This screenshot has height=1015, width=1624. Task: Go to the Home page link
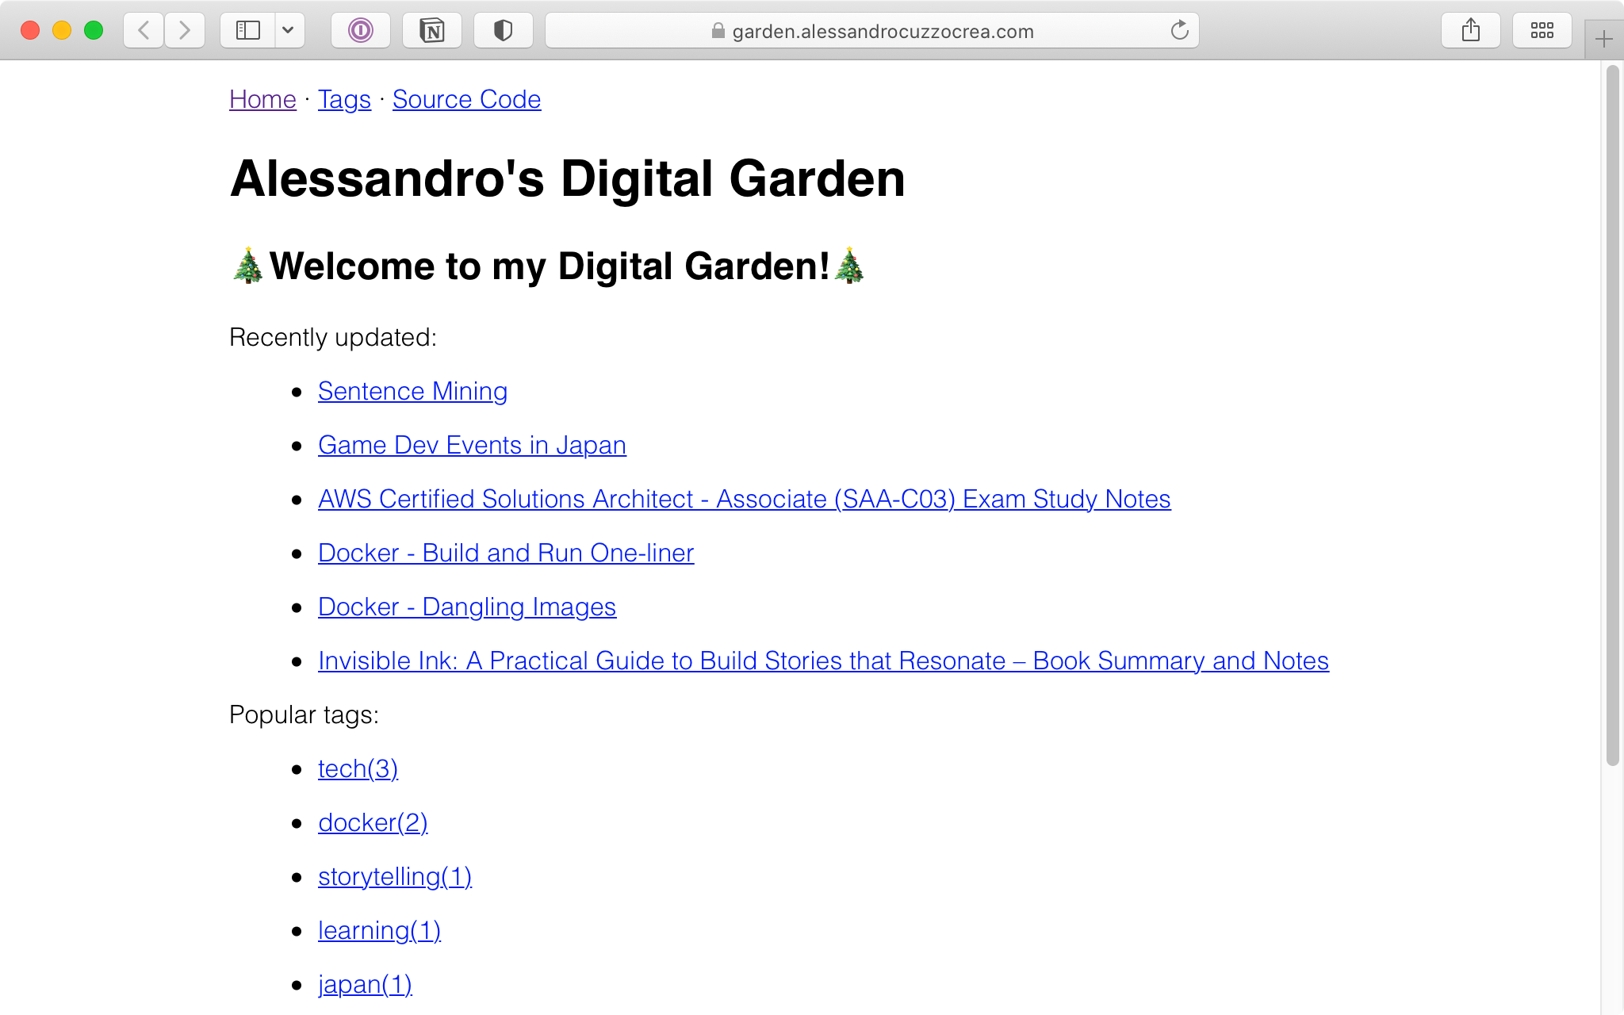tap(262, 100)
